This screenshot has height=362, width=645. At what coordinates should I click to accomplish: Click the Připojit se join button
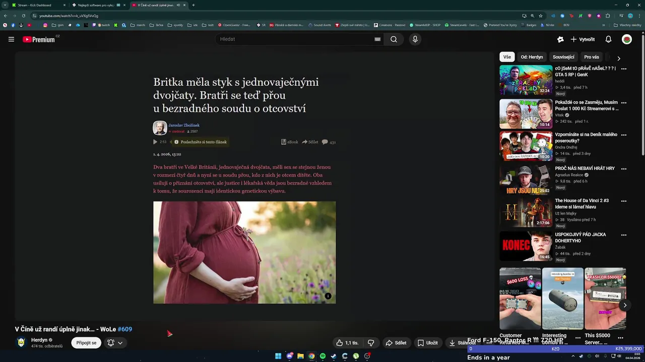click(86, 343)
